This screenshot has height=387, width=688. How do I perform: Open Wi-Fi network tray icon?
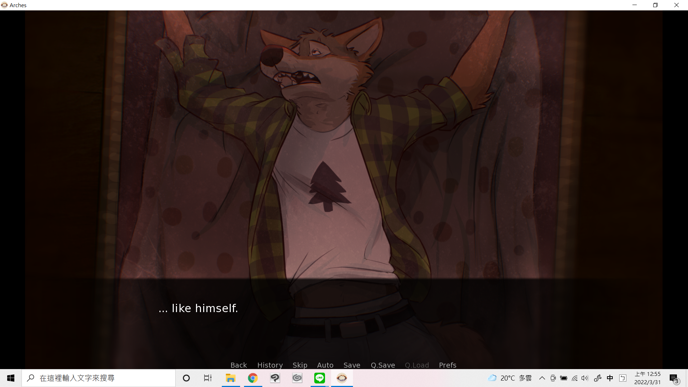[x=575, y=378]
